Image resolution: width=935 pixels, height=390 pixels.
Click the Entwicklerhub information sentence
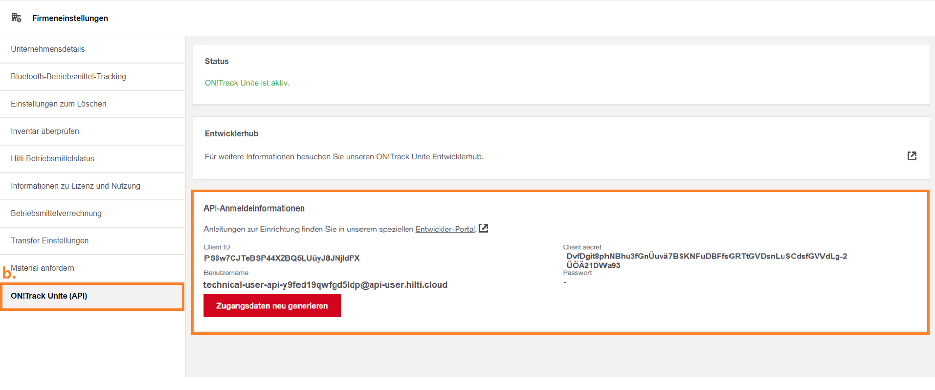[x=344, y=157]
